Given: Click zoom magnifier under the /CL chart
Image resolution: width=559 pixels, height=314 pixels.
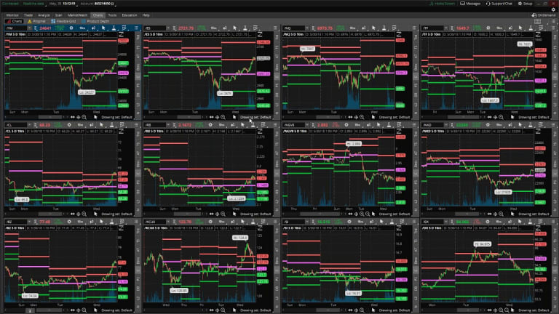Looking at the screenshot, I should click(x=84, y=214).
